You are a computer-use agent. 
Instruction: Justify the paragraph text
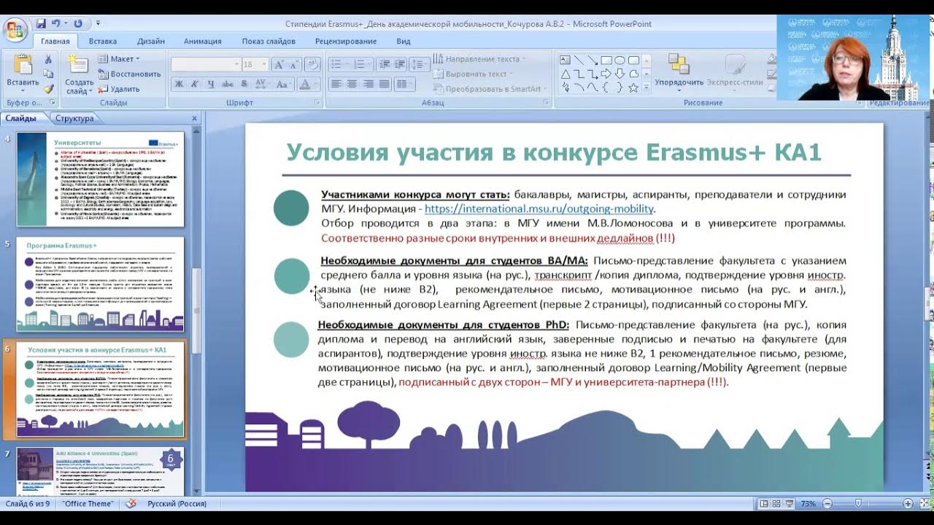point(384,85)
